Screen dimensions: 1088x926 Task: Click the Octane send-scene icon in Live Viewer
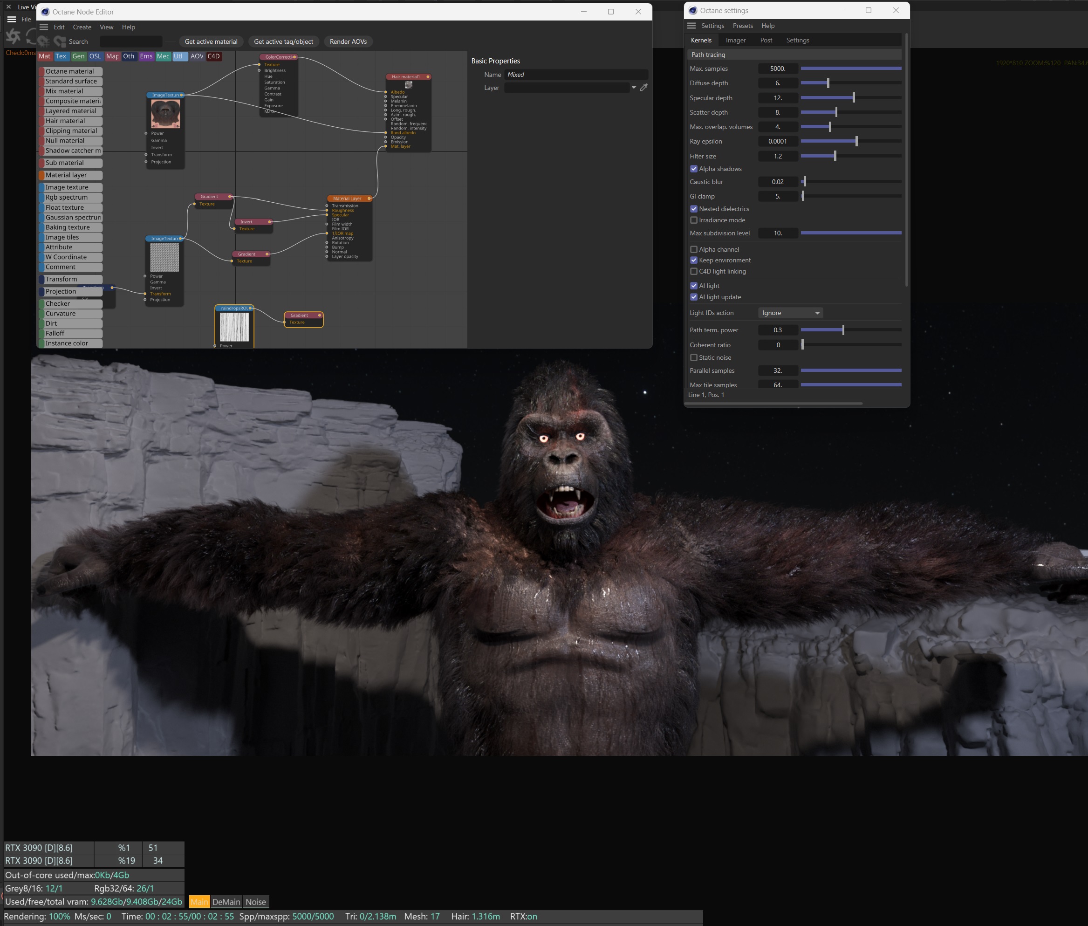(13, 36)
